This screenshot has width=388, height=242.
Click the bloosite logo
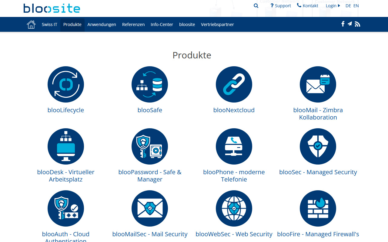[52, 8]
